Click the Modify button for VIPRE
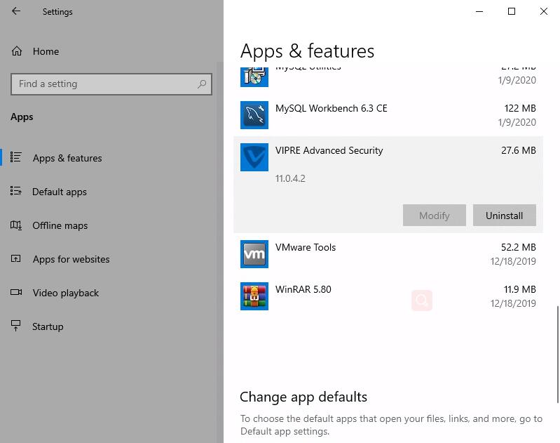 point(435,216)
